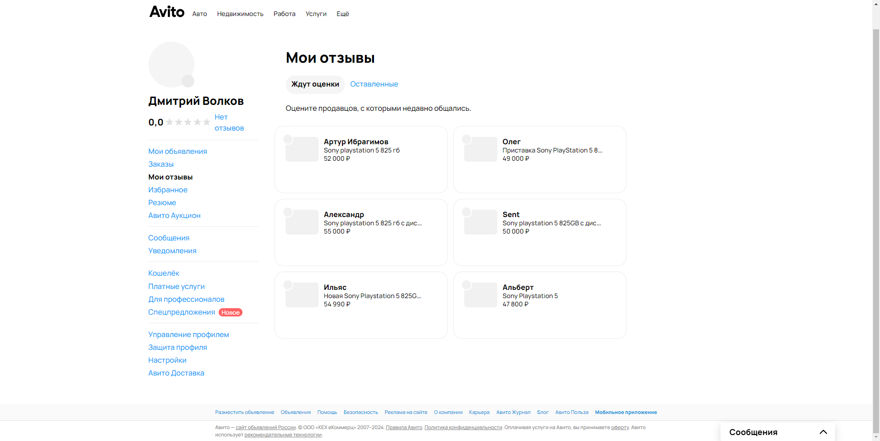
Task: Open Авито Аукцион
Action: (x=174, y=215)
